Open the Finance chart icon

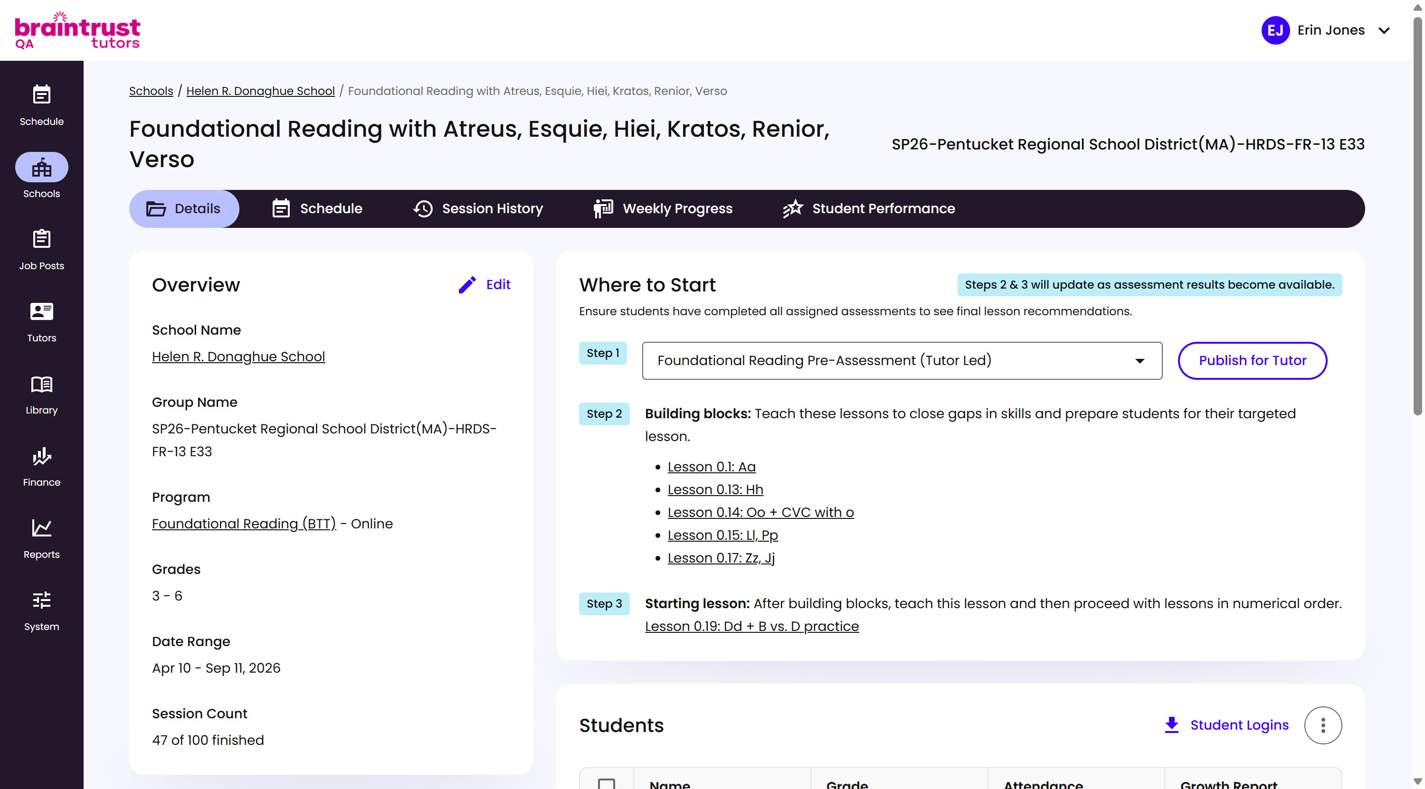point(41,456)
